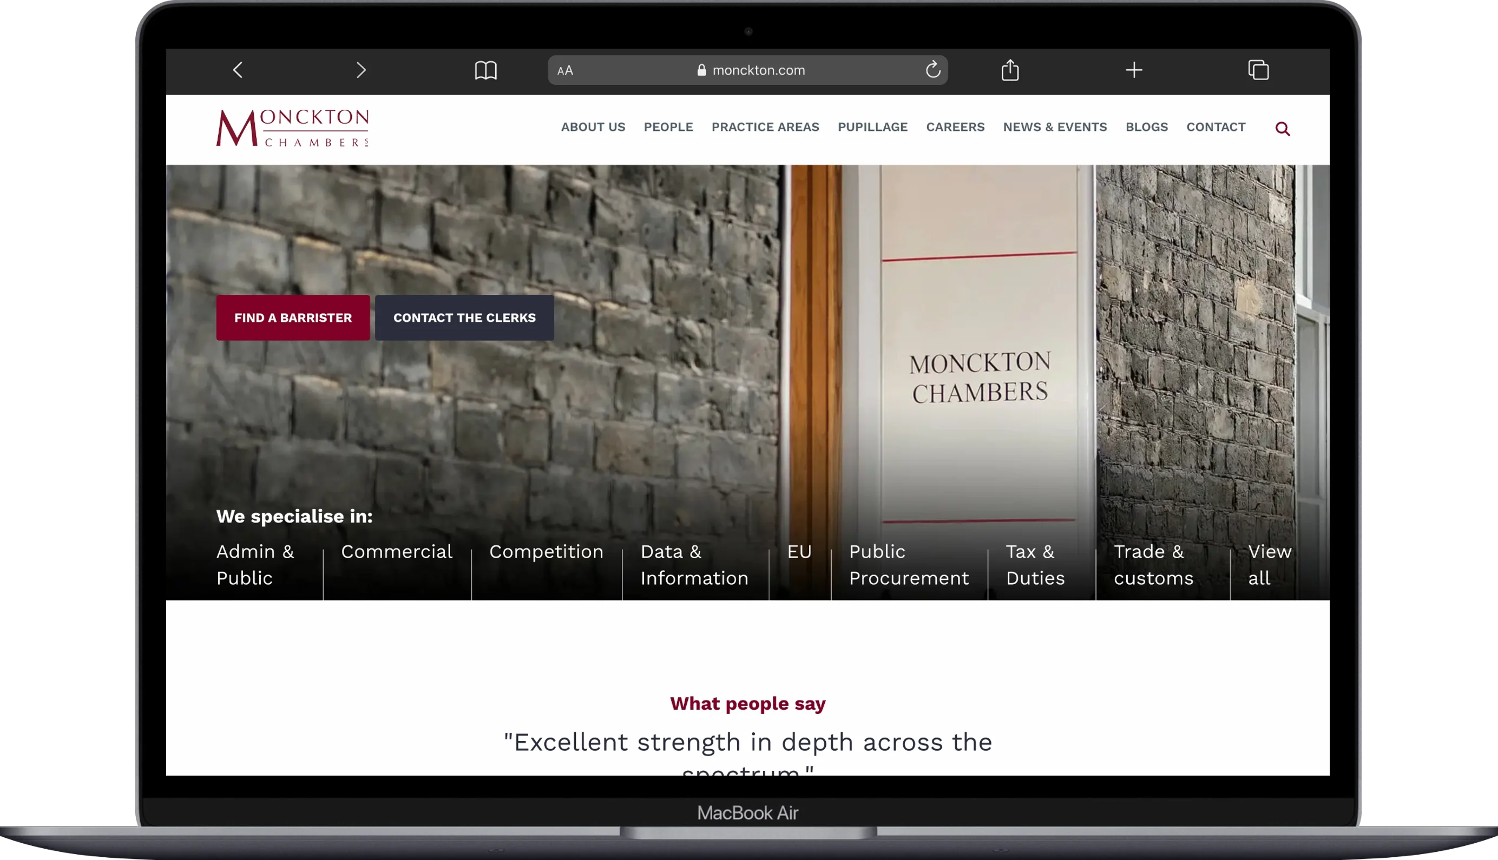Select the EU specialism link
Image resolution: width=1498 pixels, height=860 pixels.
point(799,552)
